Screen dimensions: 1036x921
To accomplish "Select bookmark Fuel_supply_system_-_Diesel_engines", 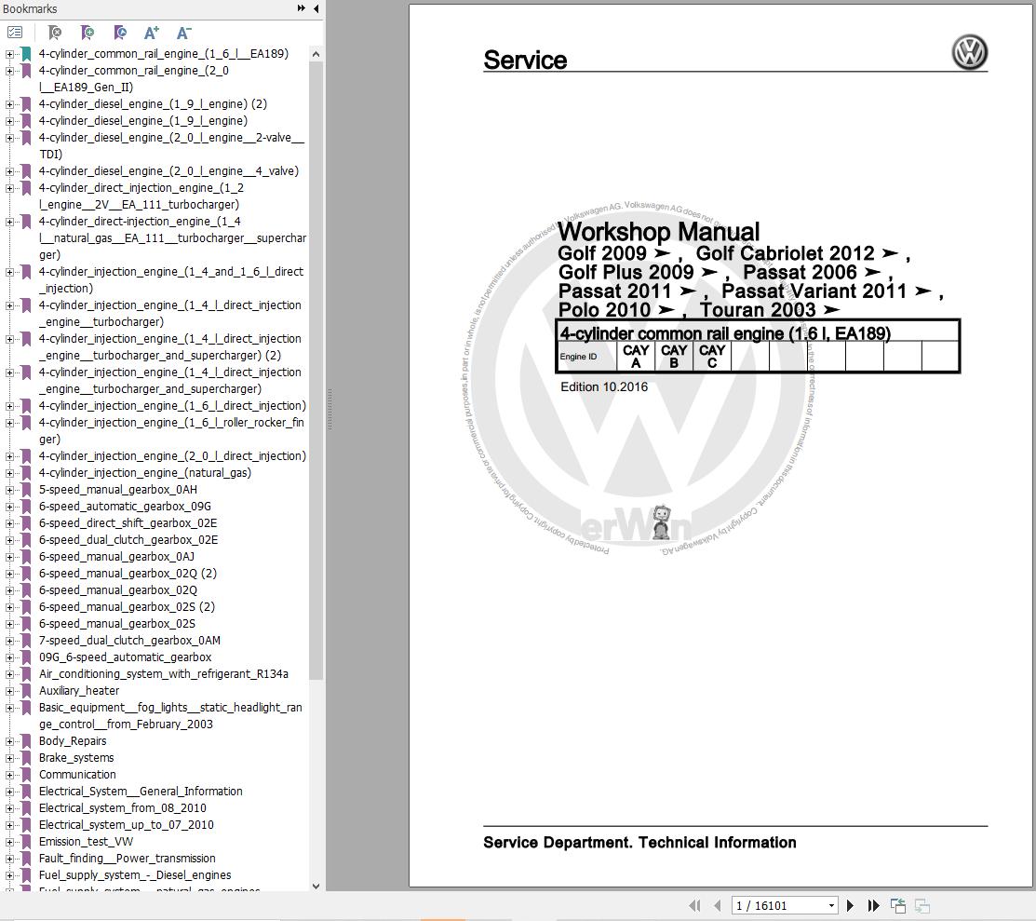I will tap(135, 875).
